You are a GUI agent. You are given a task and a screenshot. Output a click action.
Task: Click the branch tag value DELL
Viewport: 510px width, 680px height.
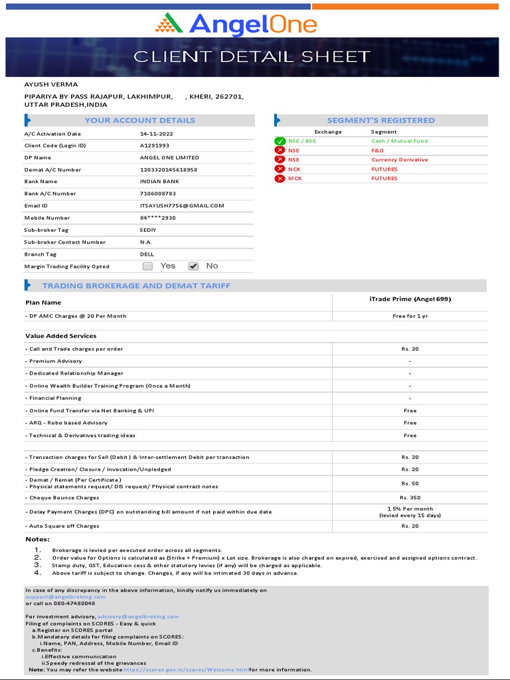(147, 254)
